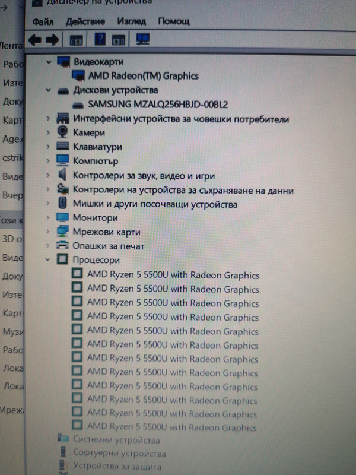Click 'Лента' item in the Explorer window behind

pos(11,46)
